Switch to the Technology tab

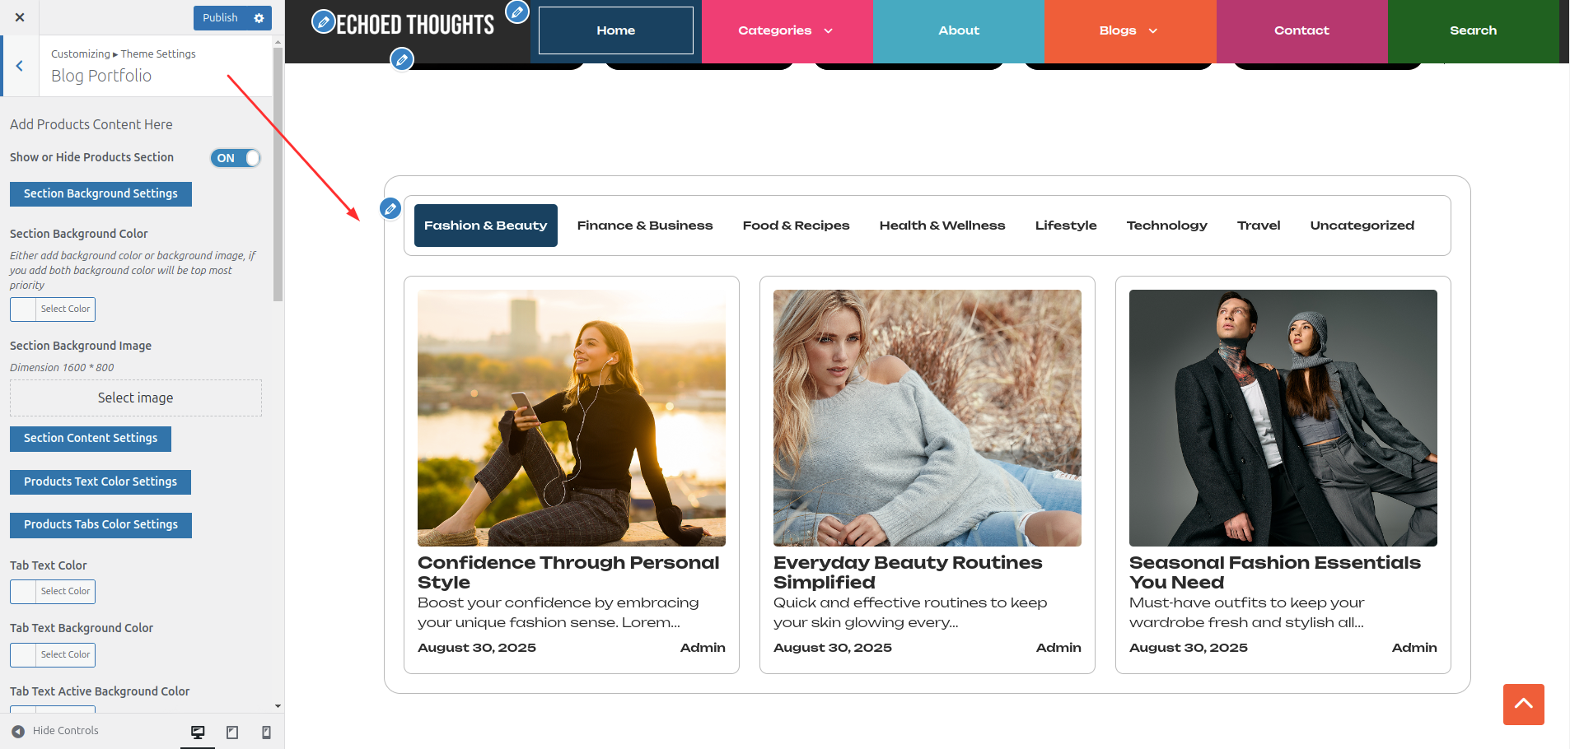1166,226
